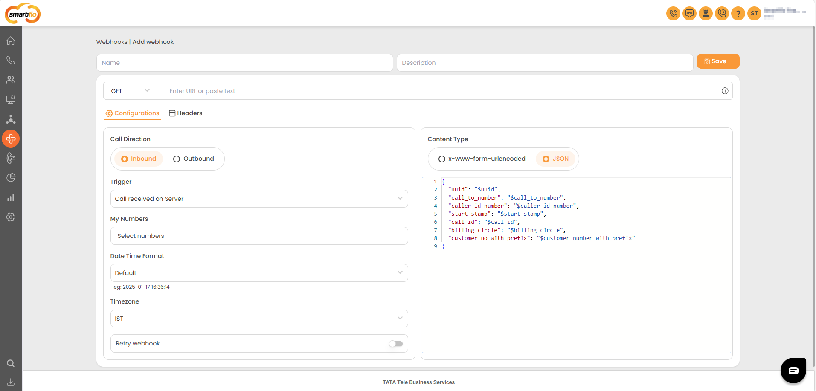Click the "uuid" line in JSON editor
Viewport: 816px width, 391px height.
474,190
